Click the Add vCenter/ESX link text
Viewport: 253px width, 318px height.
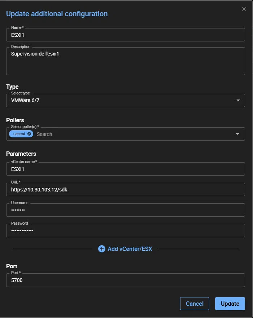point(130,249)
